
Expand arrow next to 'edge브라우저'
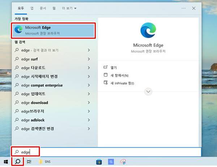coord(89,111)
